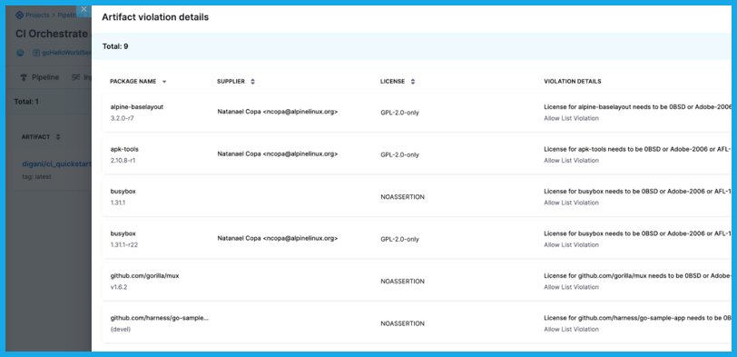Select busybox version 1.31.1-r22
The image size is (737, 357).
124,245
